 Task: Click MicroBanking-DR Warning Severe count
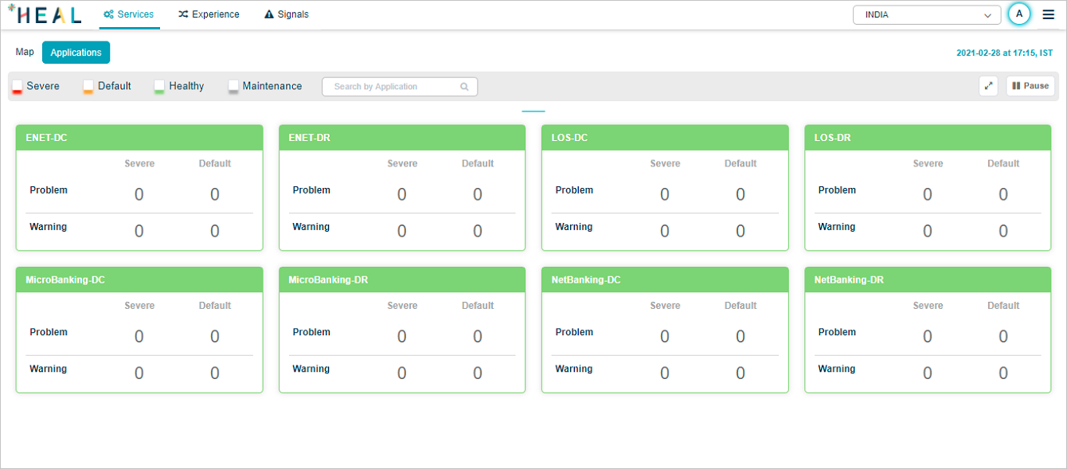tap(402, 373)
